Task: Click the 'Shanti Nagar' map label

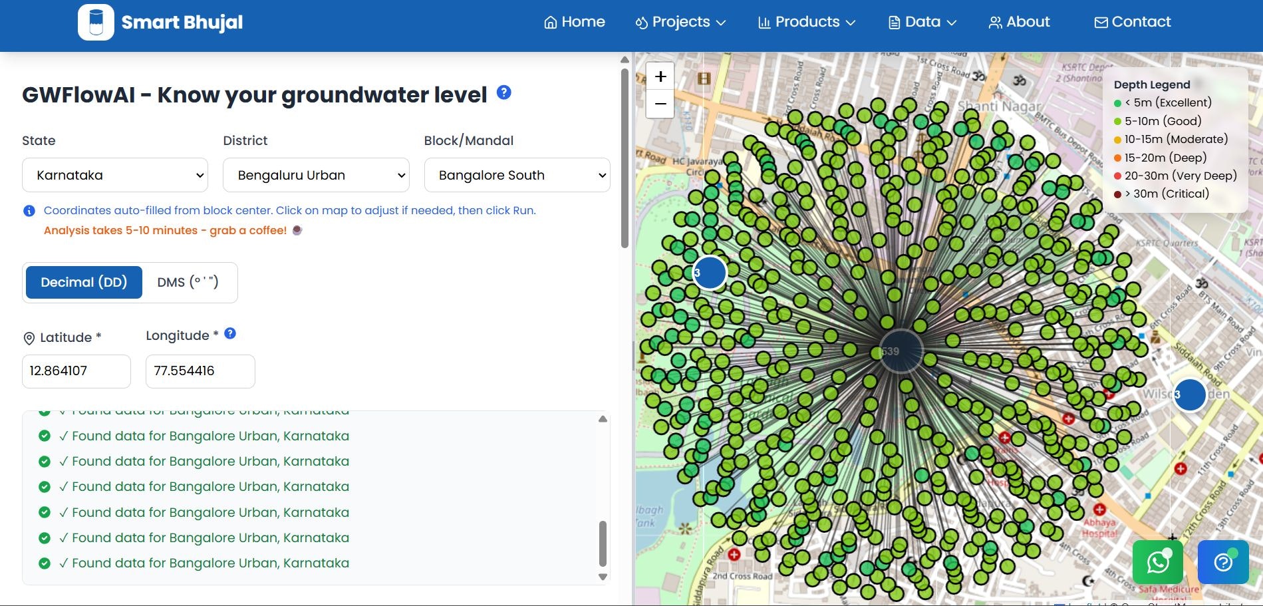Action: (999, 106)
